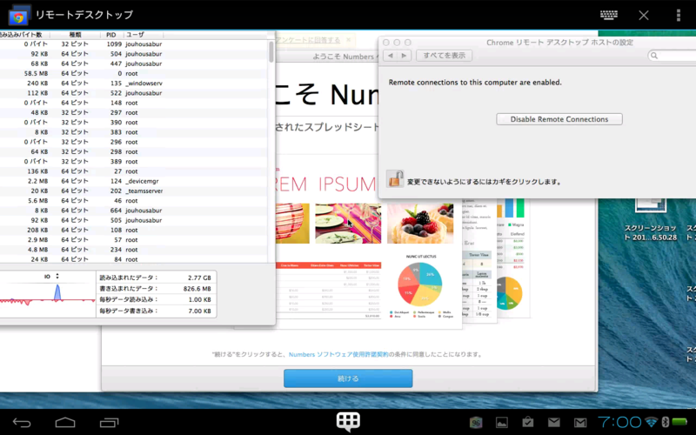Tap the Android back navigation icon

[x=21, y=422]
